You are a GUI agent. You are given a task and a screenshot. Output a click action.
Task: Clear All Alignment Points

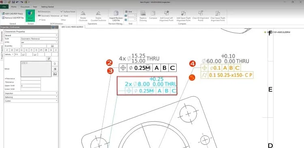[201, 16]
